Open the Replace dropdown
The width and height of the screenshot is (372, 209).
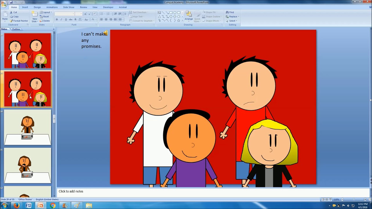click(232, 17)
